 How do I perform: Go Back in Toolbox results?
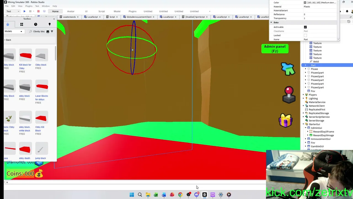pos(8,40)
